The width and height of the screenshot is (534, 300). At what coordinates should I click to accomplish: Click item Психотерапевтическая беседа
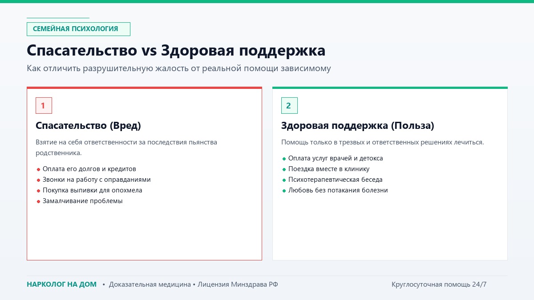(x=335, y=180)
